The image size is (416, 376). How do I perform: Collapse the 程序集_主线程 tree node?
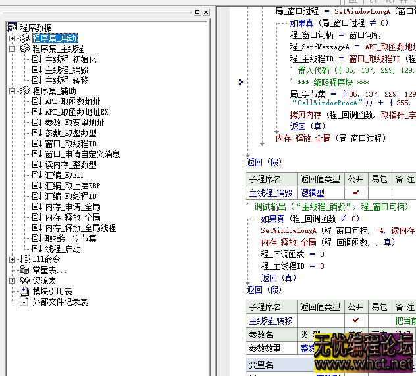click(x=12, y=49)
